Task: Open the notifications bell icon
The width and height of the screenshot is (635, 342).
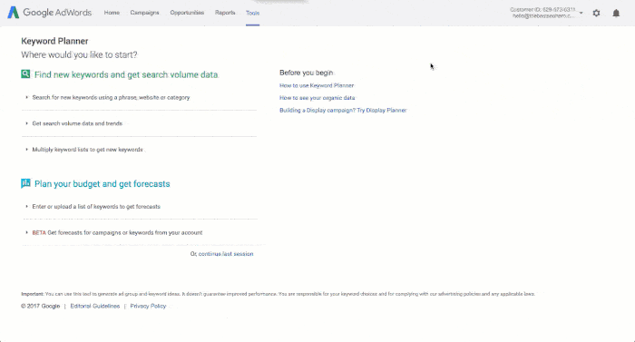Action: pyautogui.click(x=616, y=13)
